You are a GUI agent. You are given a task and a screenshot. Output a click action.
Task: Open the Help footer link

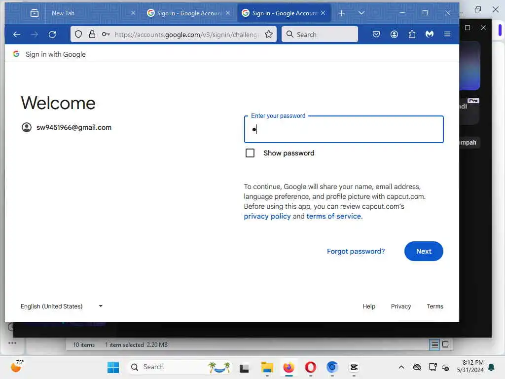[x=369, y=306]
